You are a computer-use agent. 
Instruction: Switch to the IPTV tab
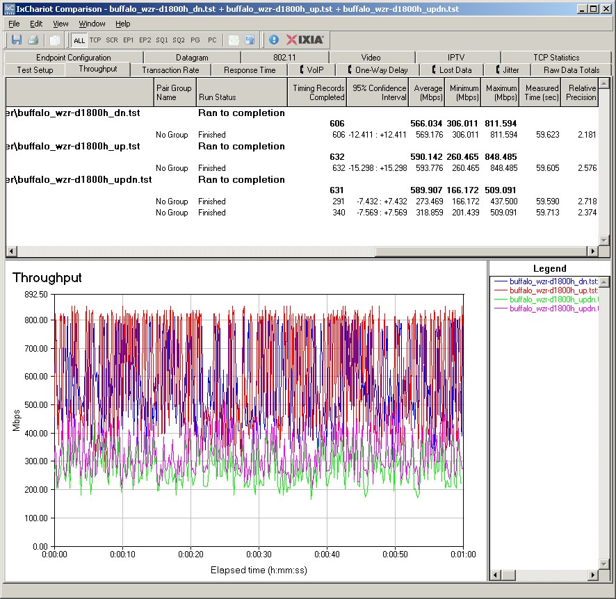[456, 57]
